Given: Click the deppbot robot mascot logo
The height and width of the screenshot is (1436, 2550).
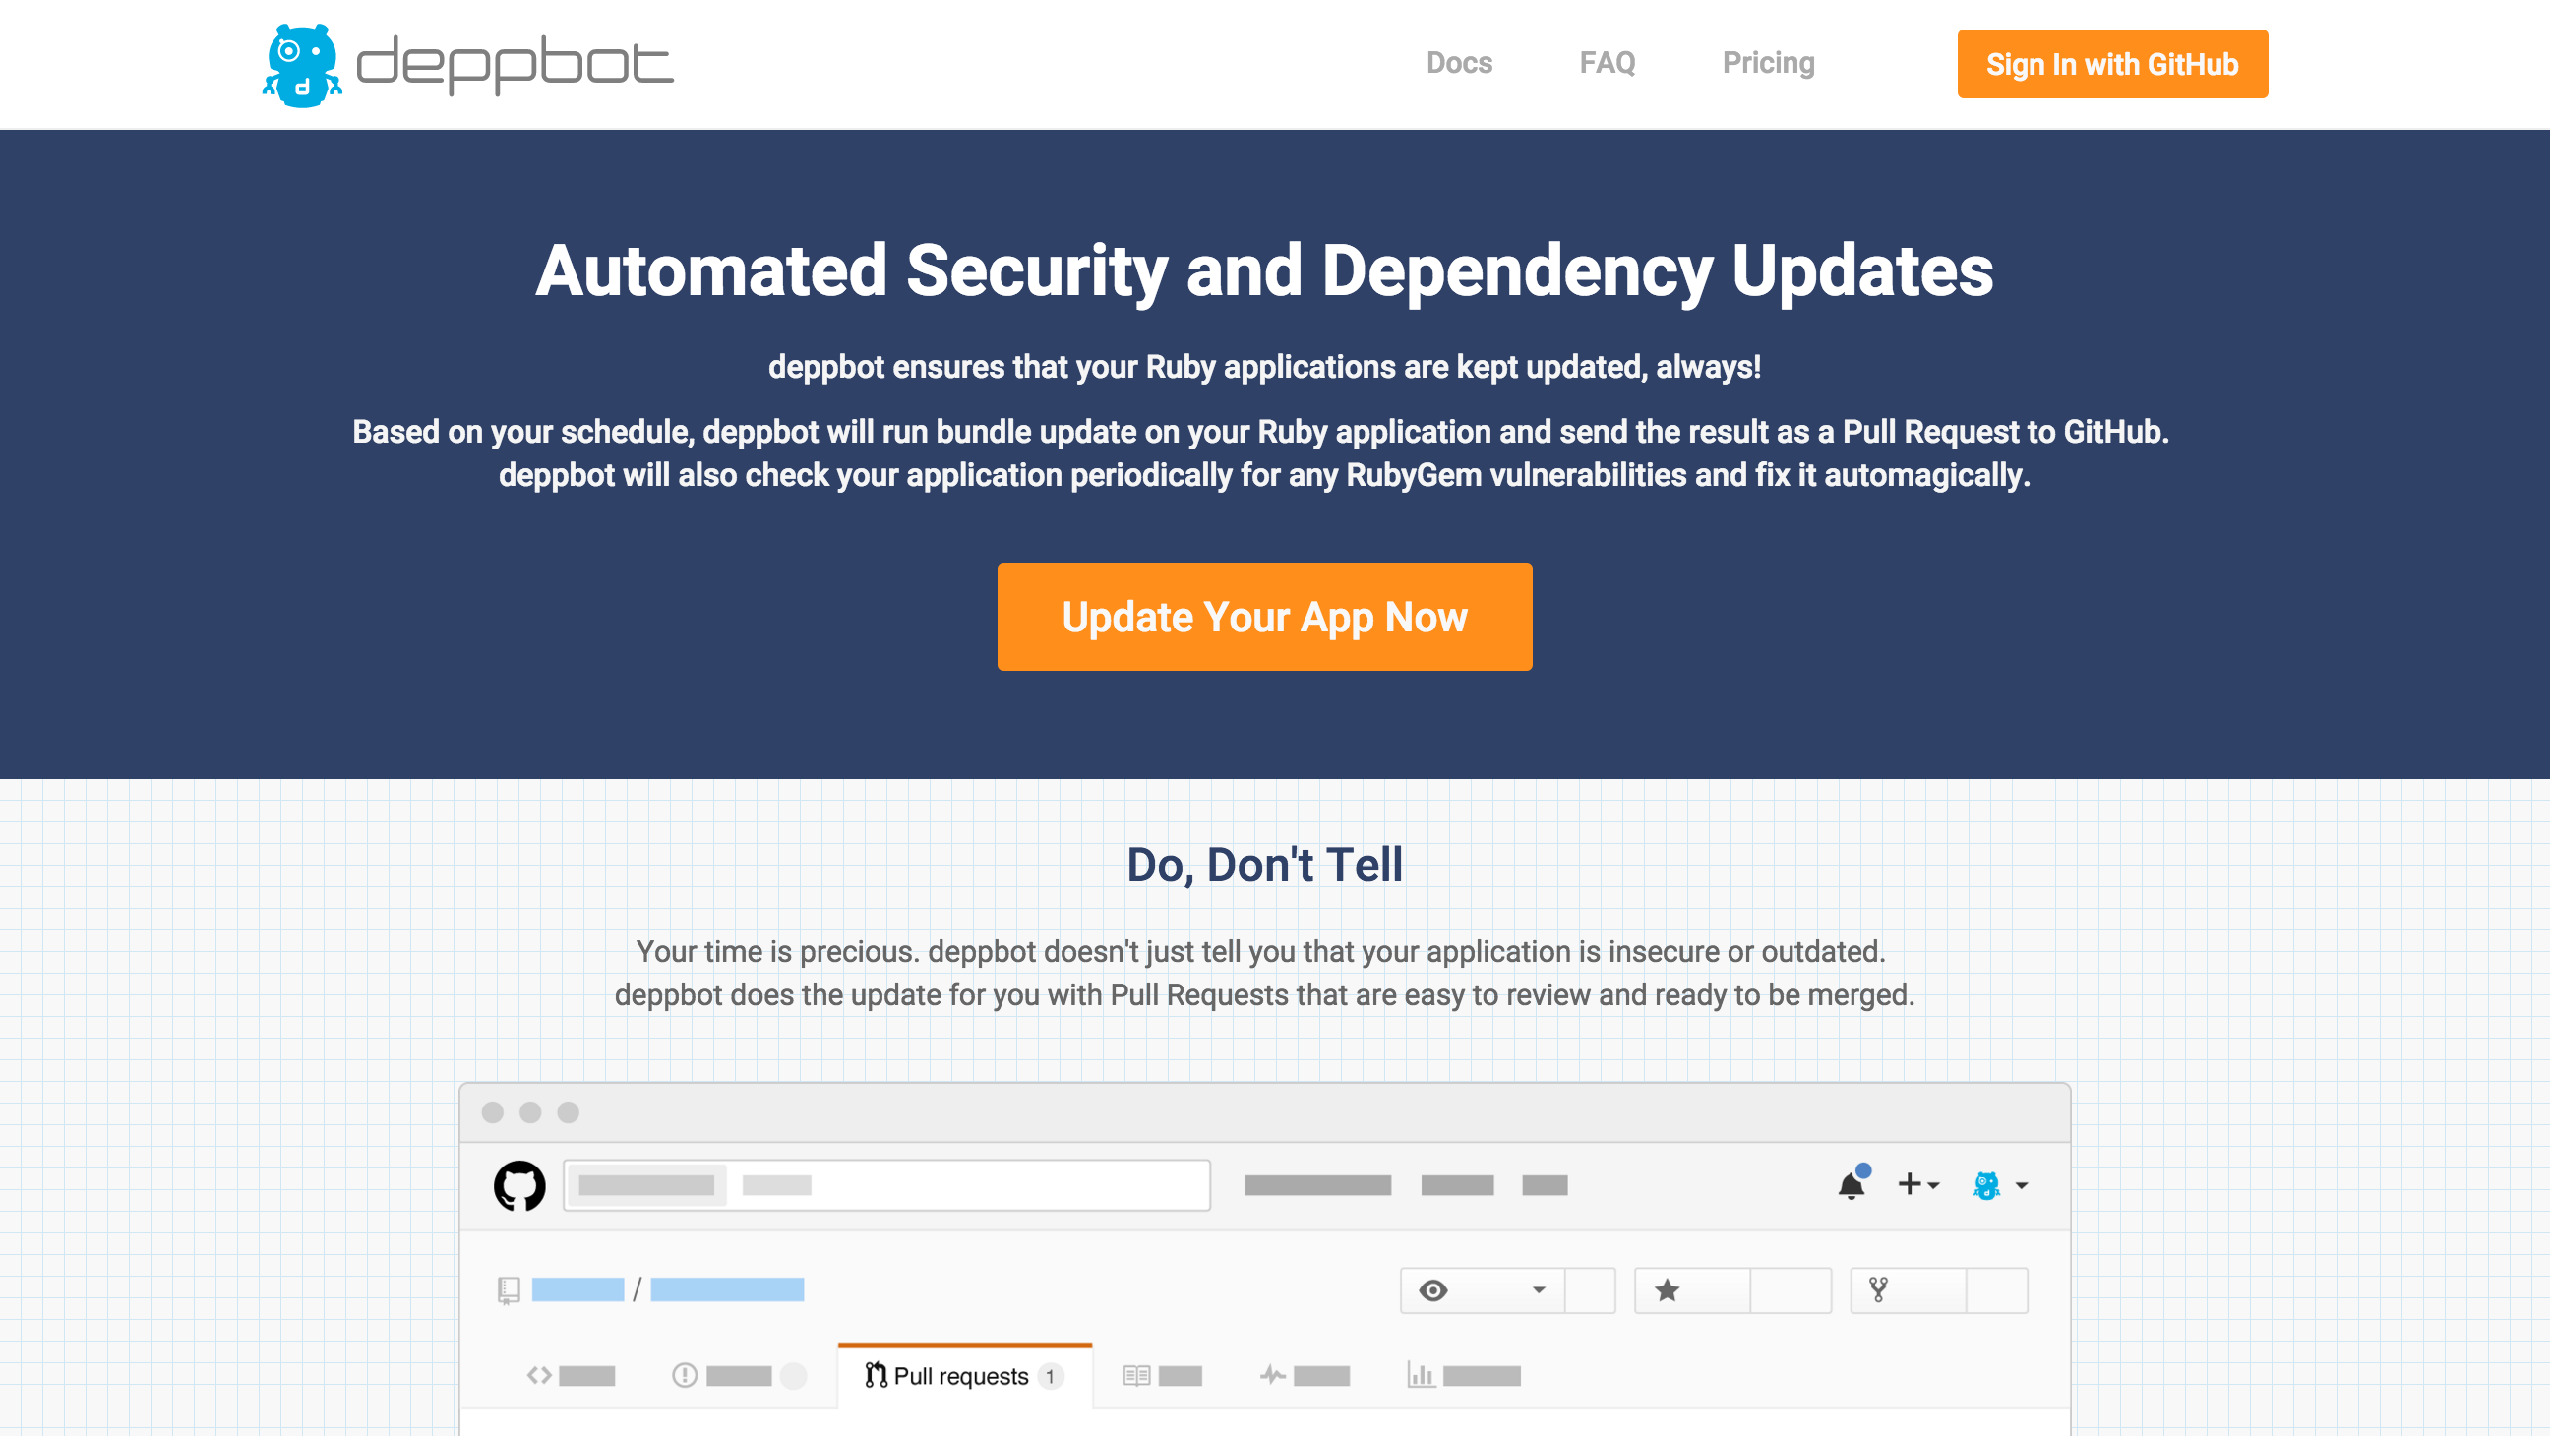Looking at the screenshot, I should point(302,65).
